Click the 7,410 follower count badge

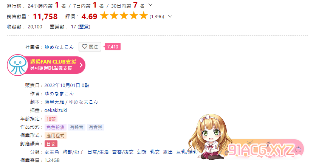pyautogui.click(x=113, y=47)
